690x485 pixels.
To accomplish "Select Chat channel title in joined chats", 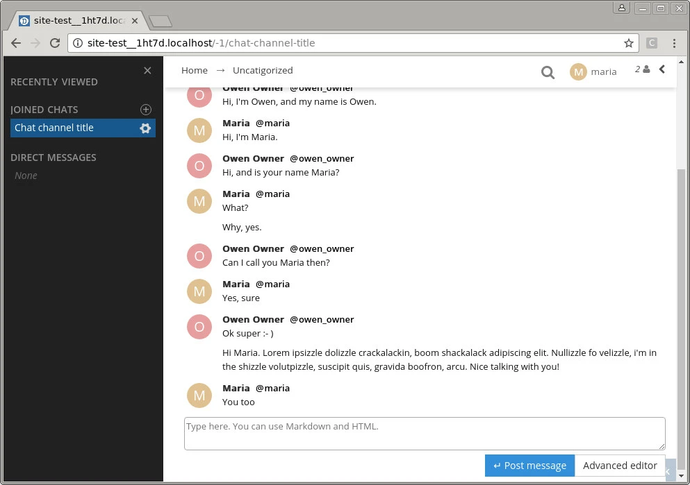I will pos(83,128).
